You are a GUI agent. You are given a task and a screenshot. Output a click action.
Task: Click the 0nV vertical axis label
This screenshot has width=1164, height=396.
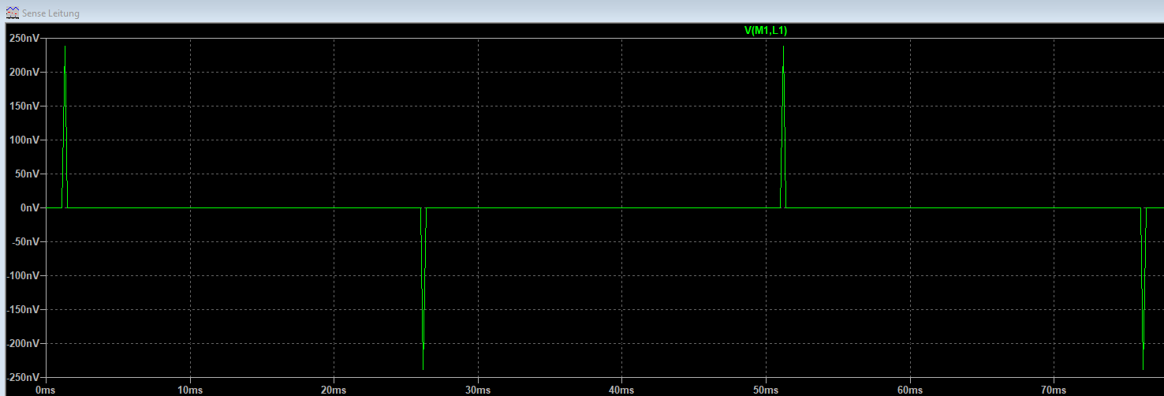(x=28, y=207)
